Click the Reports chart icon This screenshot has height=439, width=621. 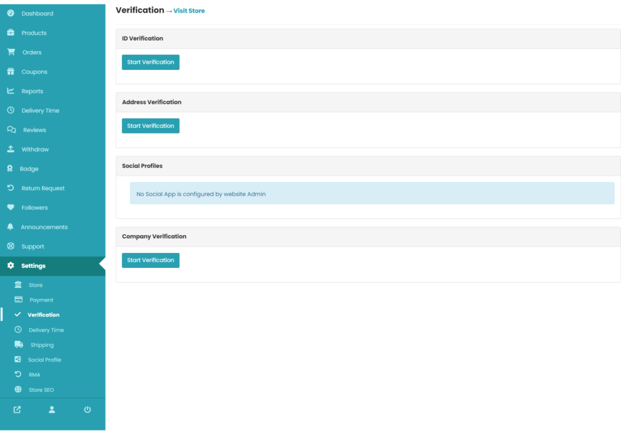pos(11,91)
